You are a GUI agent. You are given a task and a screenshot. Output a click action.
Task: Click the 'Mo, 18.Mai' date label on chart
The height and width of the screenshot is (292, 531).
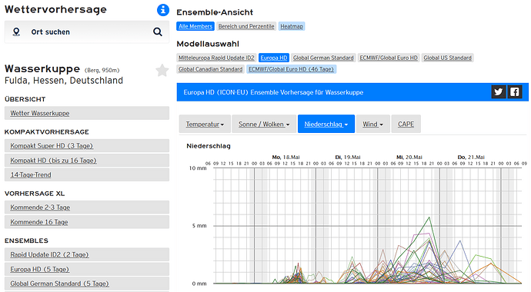(x=286, y=158)
